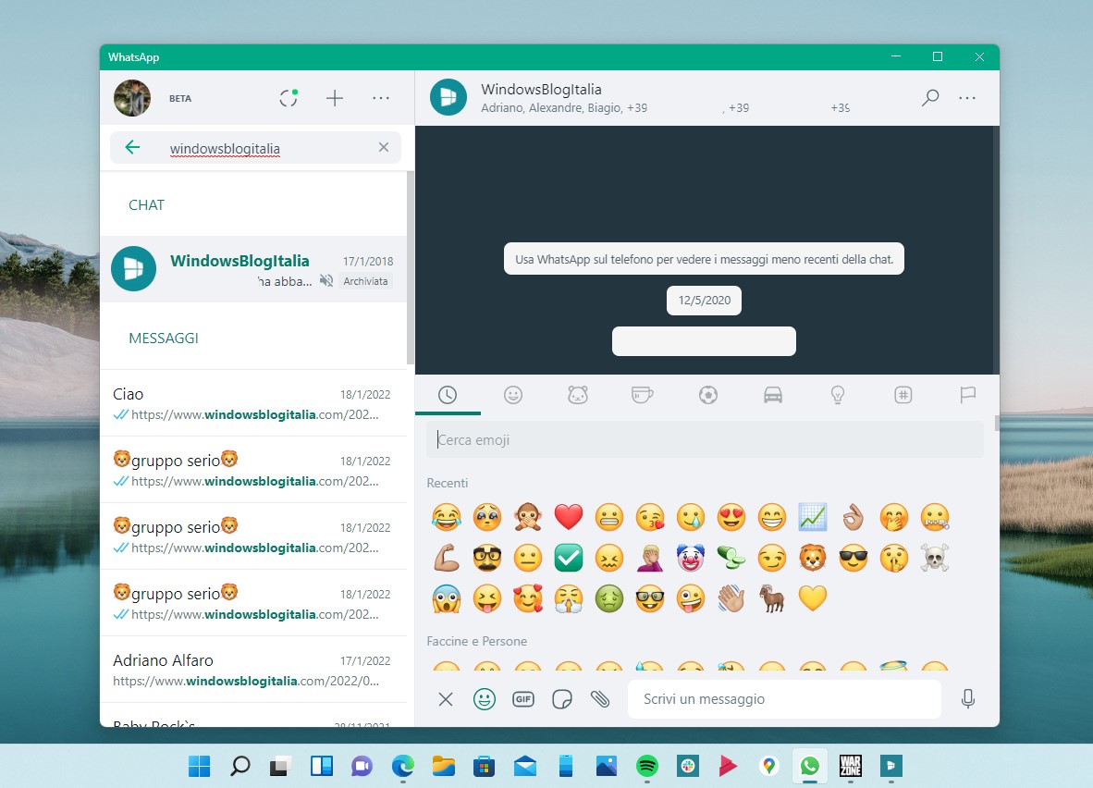This screenshot has height=788, width=1093.
Task: Insert the tears of joy emoji
Action: point(446,517)
